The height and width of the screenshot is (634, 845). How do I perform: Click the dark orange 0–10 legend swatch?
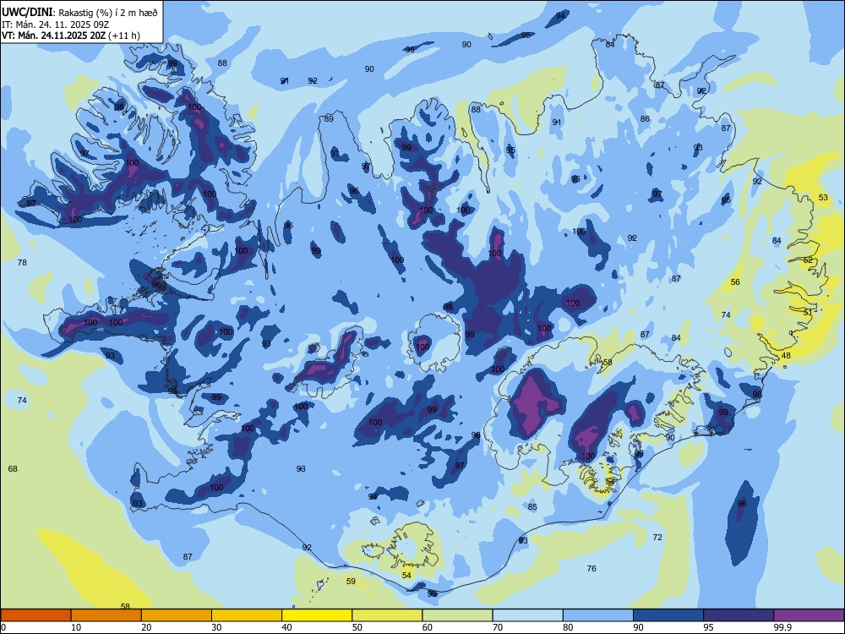(35, 615)
